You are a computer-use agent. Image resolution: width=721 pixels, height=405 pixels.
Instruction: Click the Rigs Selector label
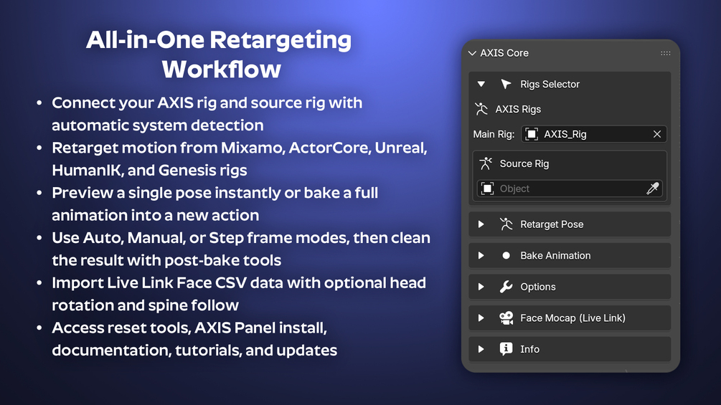click(550, 84)
